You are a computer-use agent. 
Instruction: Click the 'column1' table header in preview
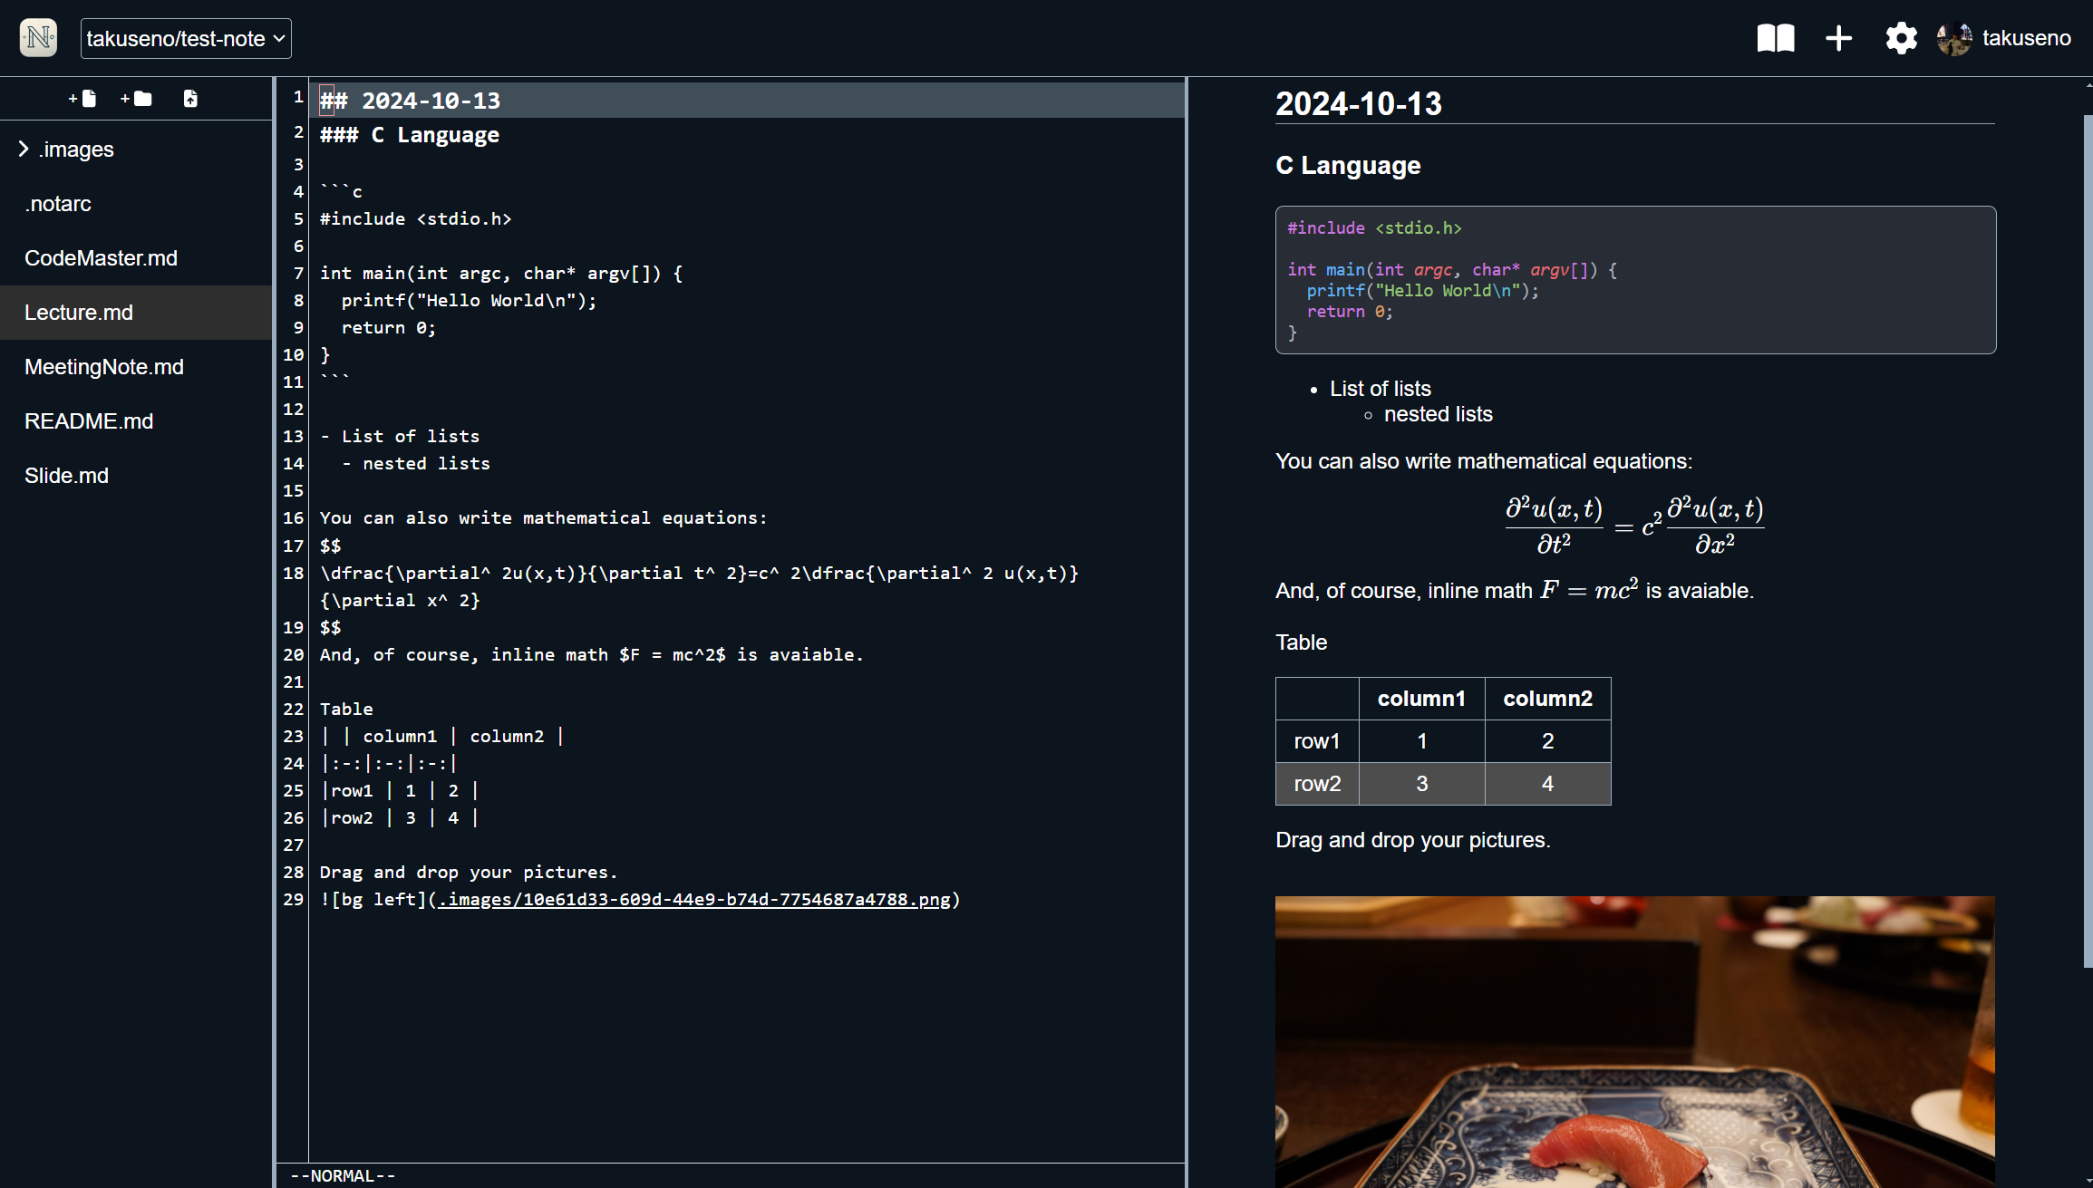tap(1421, 699)
